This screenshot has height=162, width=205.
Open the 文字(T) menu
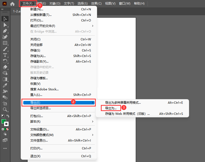69,4
